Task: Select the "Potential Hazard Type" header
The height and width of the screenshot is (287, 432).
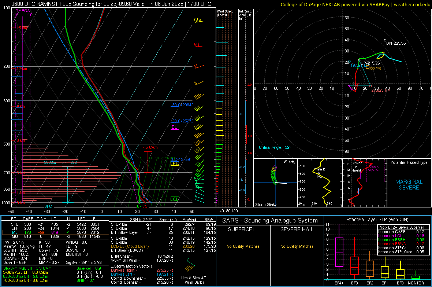Action: pos(409,162)
